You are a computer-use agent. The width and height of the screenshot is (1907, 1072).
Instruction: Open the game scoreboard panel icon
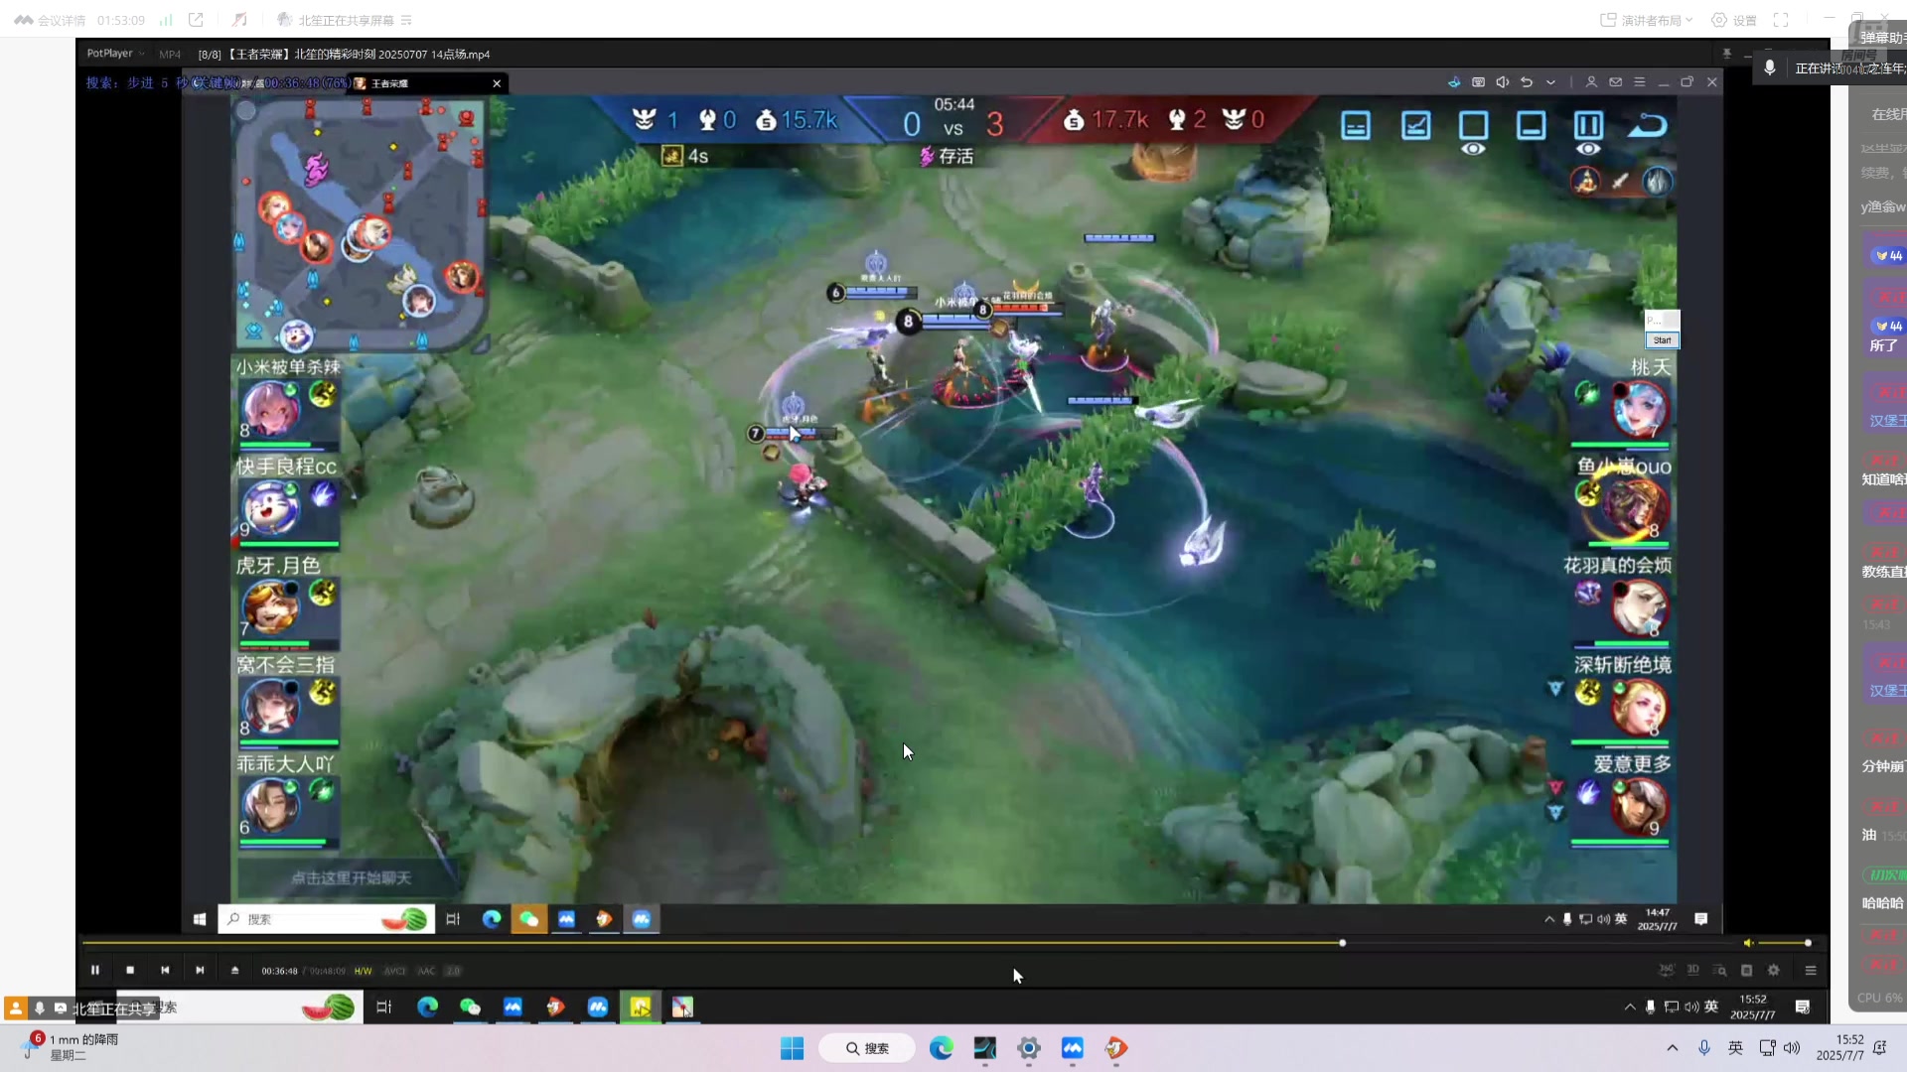pos(1356,126)
